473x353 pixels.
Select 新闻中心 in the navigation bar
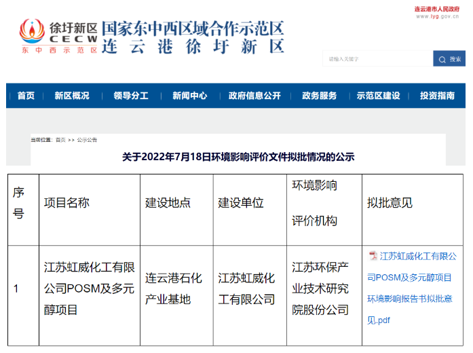pos(190,96)
